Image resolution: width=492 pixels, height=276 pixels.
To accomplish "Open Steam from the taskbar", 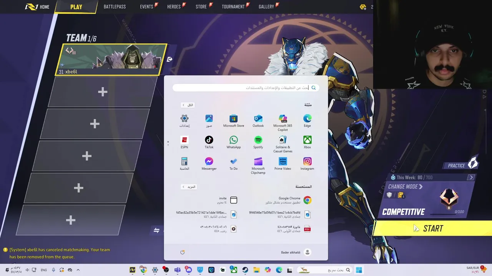I will tap(245, 270).
